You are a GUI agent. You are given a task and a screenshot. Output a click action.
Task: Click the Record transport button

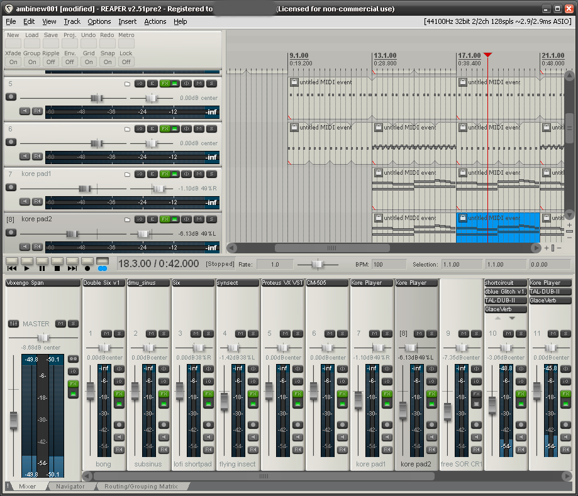pos(87,264)
